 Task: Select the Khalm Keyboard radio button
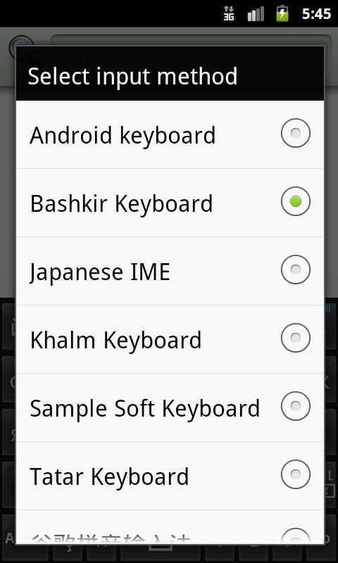click(x=295, y=338)
